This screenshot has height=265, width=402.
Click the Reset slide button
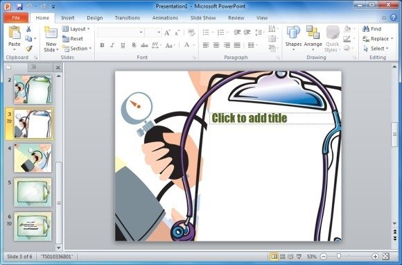click(73, 39)
